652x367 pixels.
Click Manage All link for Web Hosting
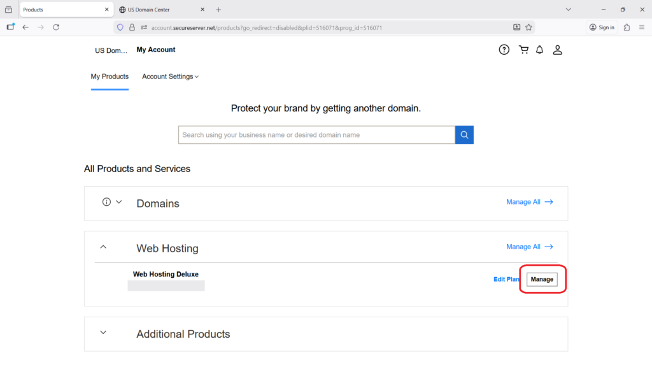(529, 247)
